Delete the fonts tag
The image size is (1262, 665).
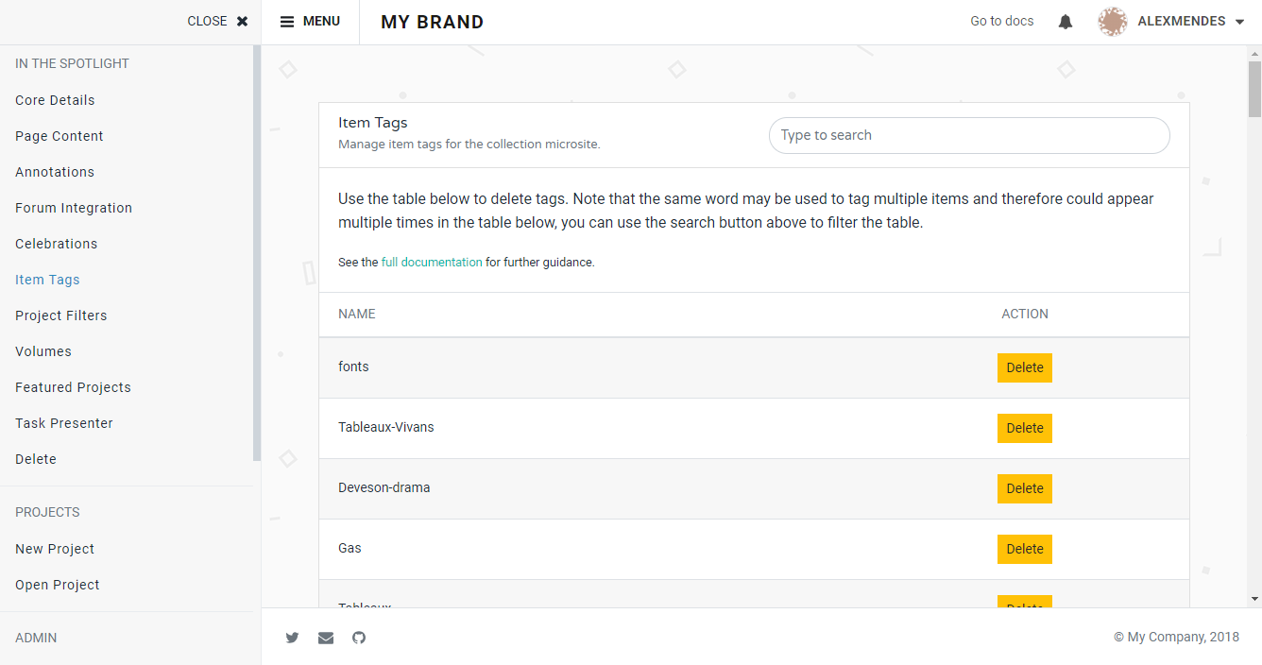(1025, 367)
